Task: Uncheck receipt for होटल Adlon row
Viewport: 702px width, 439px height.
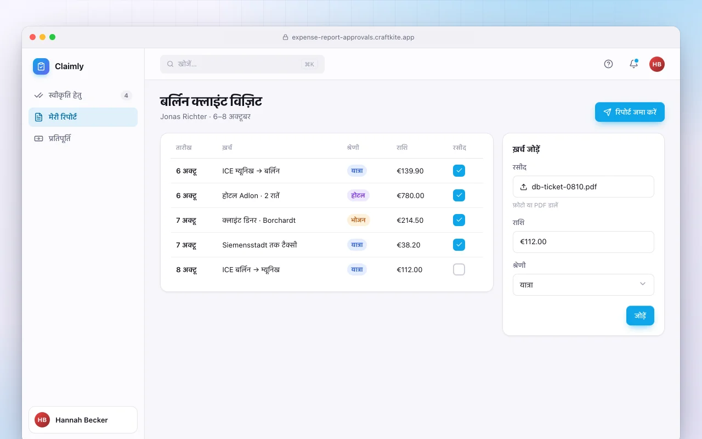Action: click(459, 195)
